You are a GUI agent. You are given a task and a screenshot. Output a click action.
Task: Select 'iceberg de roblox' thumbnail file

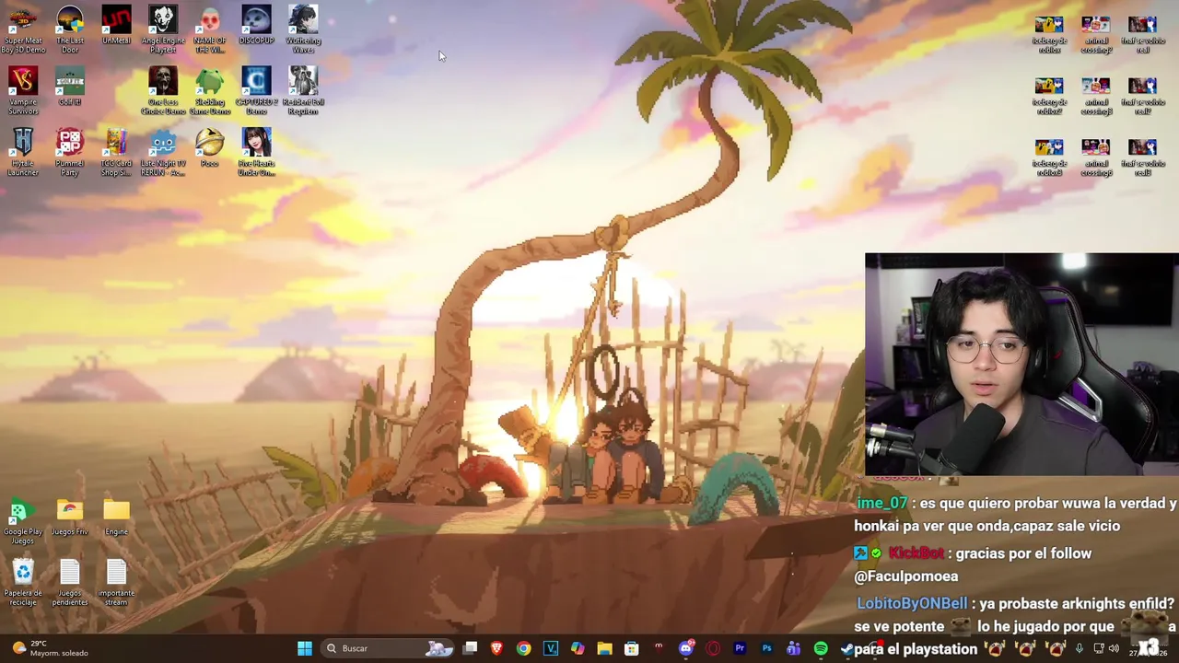1049,35
